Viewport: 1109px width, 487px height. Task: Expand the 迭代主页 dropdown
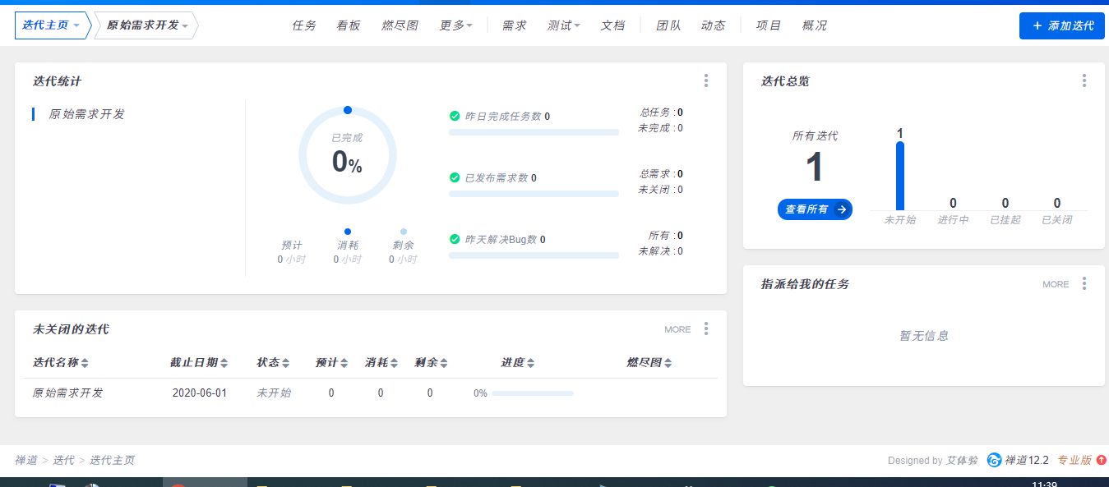52,25
